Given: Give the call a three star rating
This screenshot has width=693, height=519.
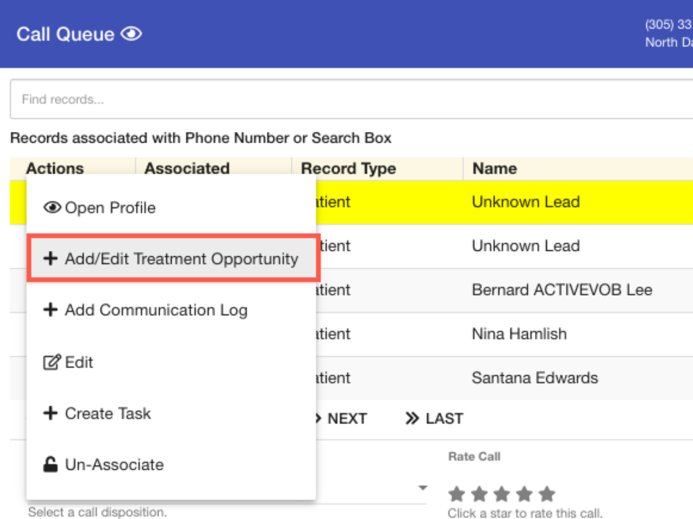Looking at the screenshot, I should (502, 494).
